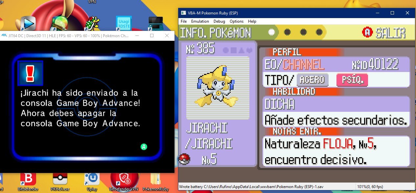Open the PokemonRuby folder on desktop
The image size is (416, 193).
pos(156,182)
